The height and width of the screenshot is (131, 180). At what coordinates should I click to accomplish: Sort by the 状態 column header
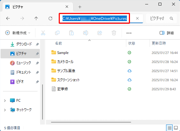(x=132, y=43)
